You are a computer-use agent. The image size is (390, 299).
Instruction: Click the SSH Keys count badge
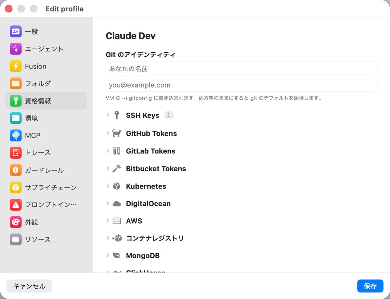[169, 115]
